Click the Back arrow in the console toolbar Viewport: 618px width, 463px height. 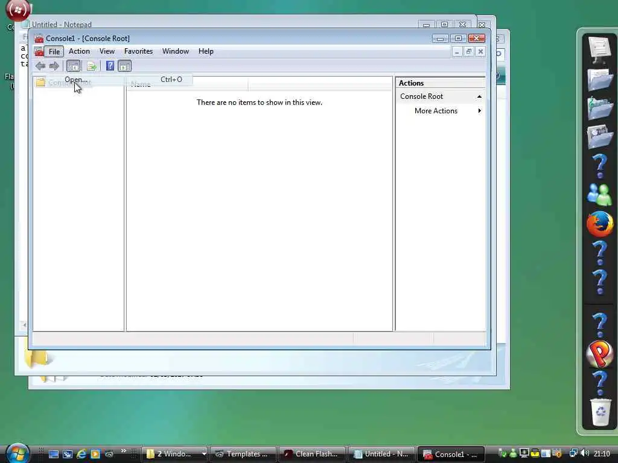[40, 66]
